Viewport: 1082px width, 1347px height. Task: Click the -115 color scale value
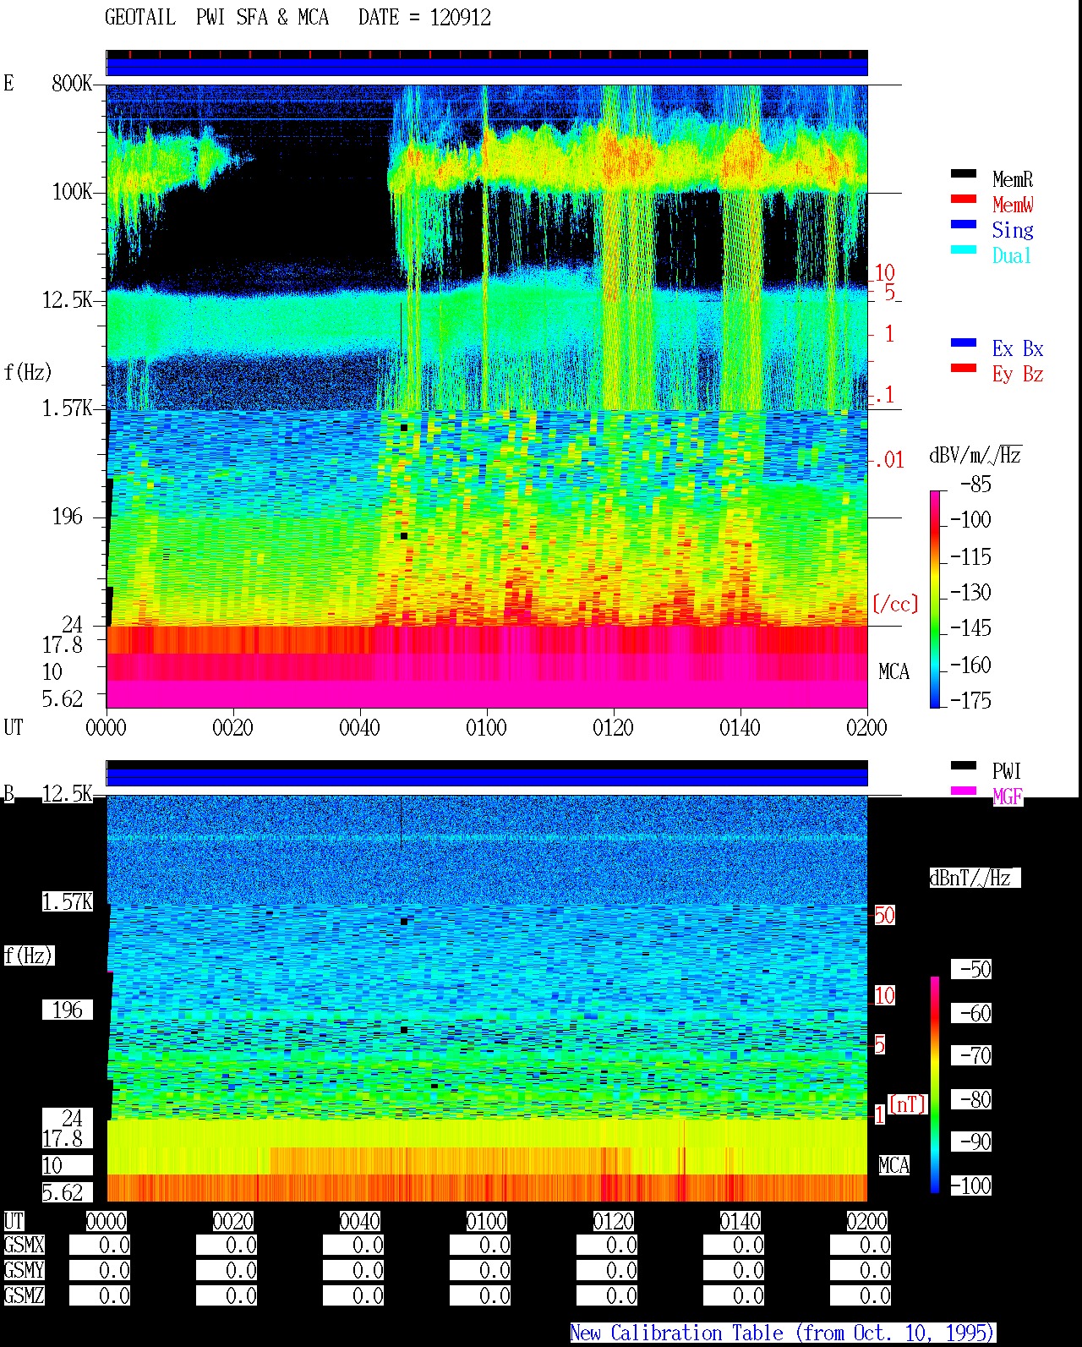coord(970,556)
